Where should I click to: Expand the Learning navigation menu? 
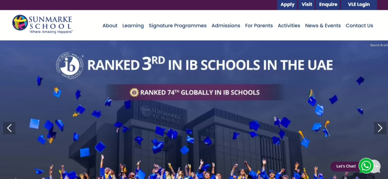pos(133,26)
